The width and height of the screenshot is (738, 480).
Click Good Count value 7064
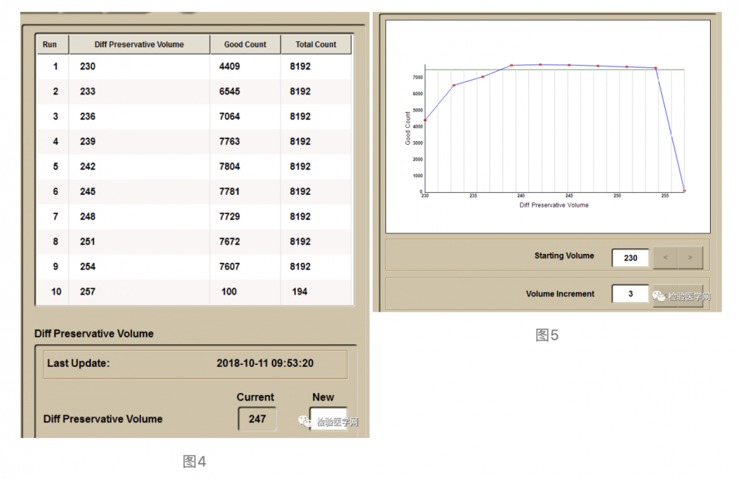[x=230, y=117]
